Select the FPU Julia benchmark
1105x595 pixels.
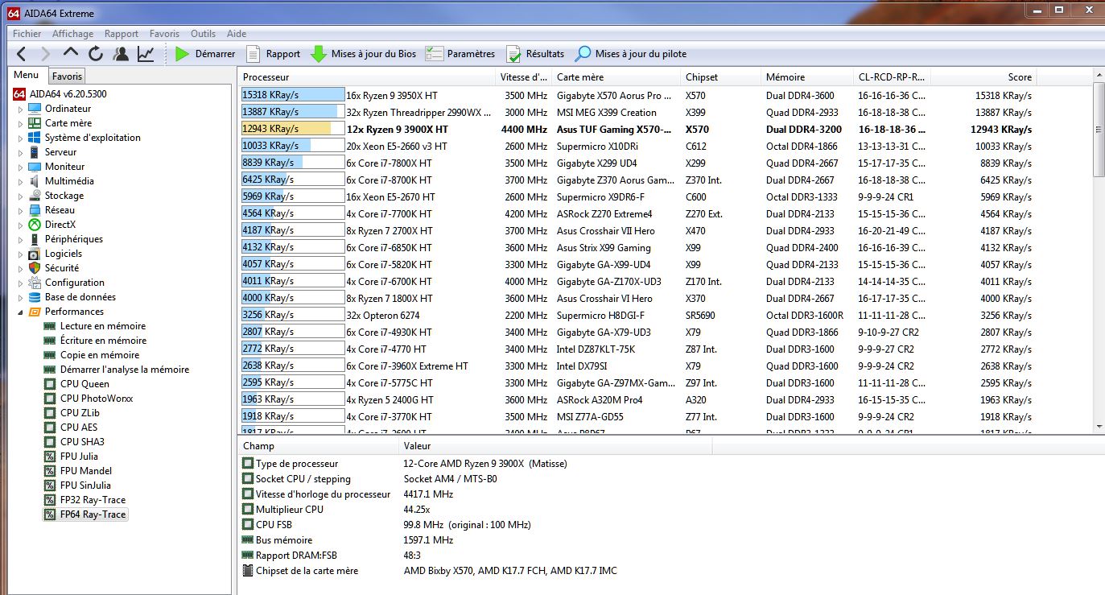[79, 457]
